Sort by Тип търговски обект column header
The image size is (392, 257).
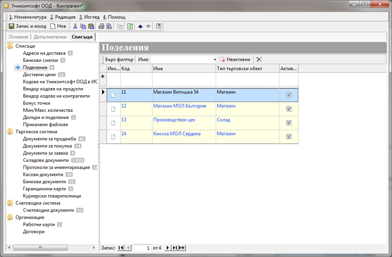pyautogui.click(x=247, y=68)
